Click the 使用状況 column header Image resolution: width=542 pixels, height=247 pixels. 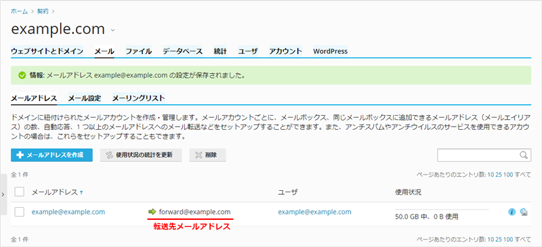coord(408,192)
